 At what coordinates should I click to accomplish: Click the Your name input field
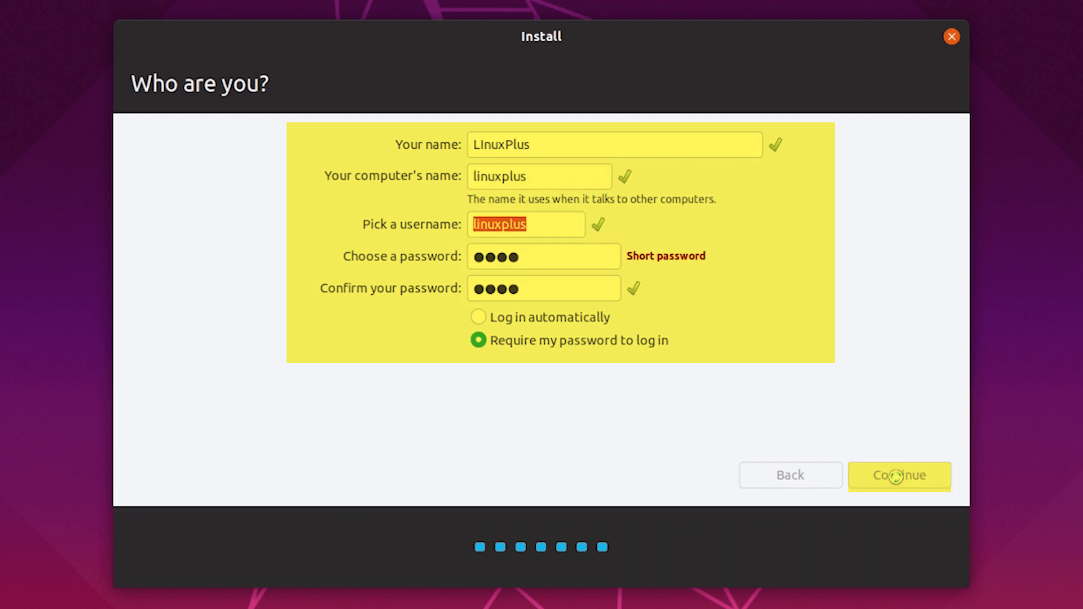[x=614, y=144]
